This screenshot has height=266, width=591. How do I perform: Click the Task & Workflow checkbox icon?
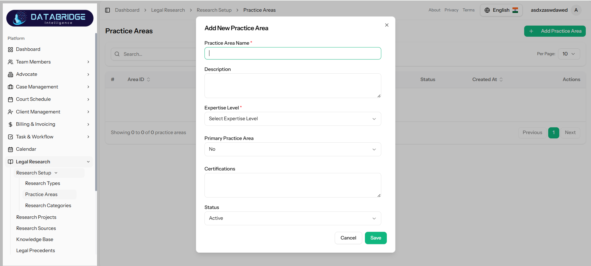(x=10, y=137)
